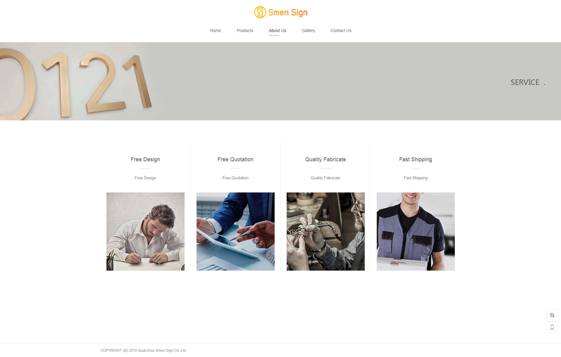This screenshot has width=561, height=357.
Task: Open the man writing design photo
Action: click(145, 232)
